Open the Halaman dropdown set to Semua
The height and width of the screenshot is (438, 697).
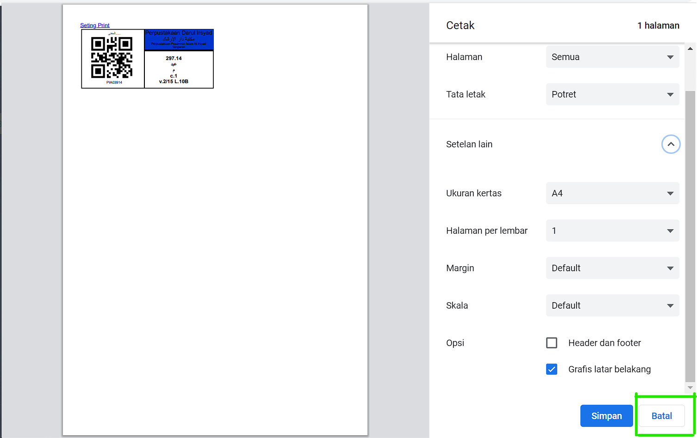click(612, 57)
